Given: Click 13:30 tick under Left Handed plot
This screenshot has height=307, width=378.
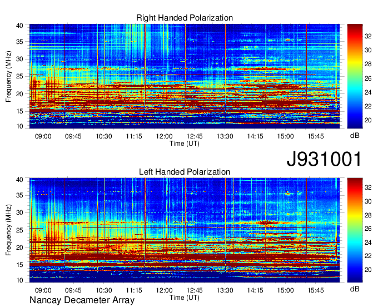Looking at the screenshot, I should pyautogui.click(x=225, y=290).
